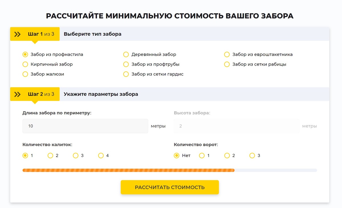Click the fence perimeter length input field
342x208 pixels.
[x=85, y=126]
